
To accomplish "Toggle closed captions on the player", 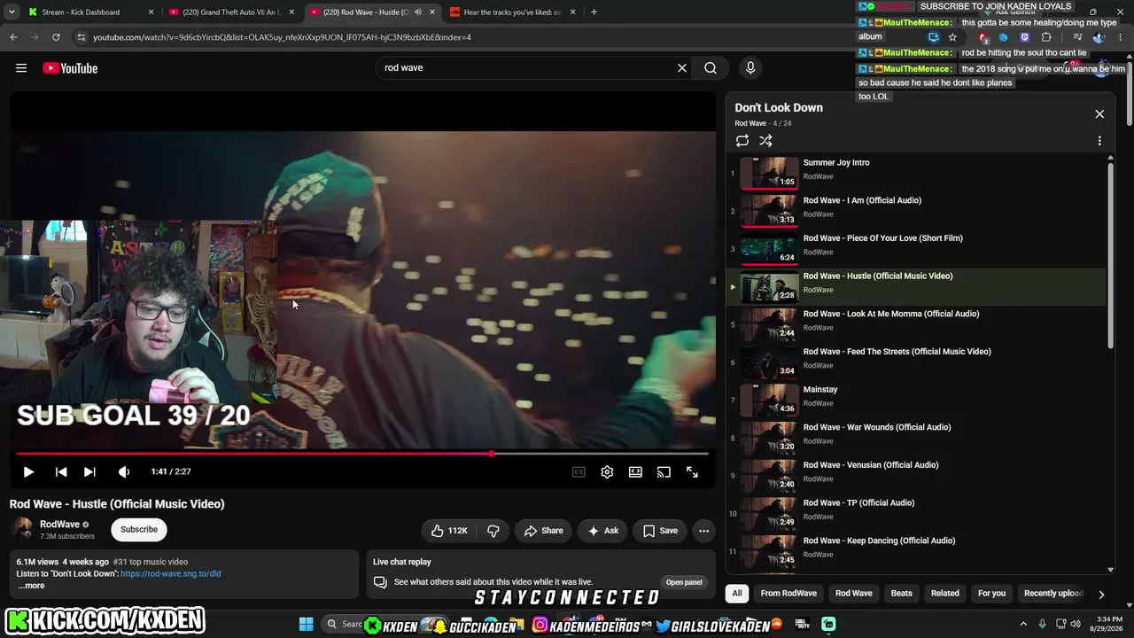I will pos(579,472).
